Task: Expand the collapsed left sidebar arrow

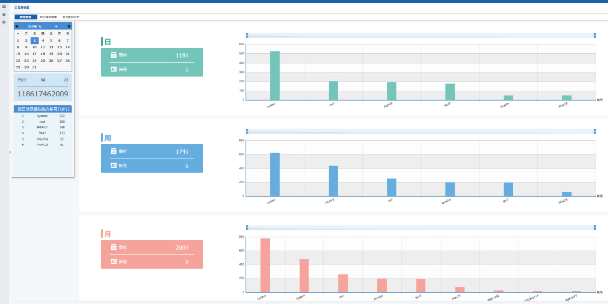Action: [x=10, y=152]
